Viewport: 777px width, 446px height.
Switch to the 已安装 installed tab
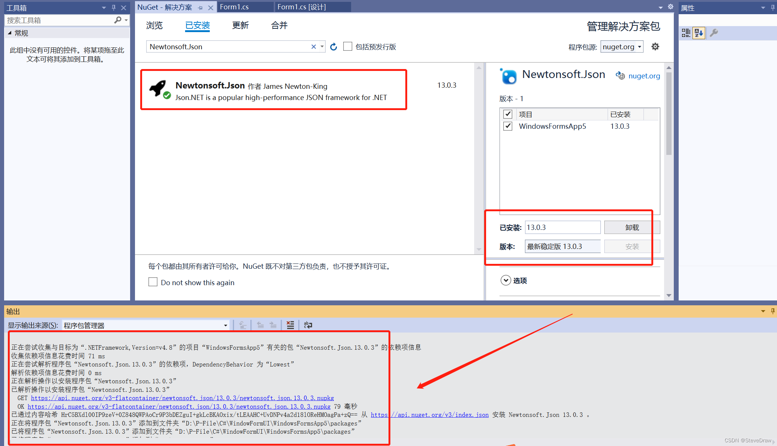pos(197,25)
